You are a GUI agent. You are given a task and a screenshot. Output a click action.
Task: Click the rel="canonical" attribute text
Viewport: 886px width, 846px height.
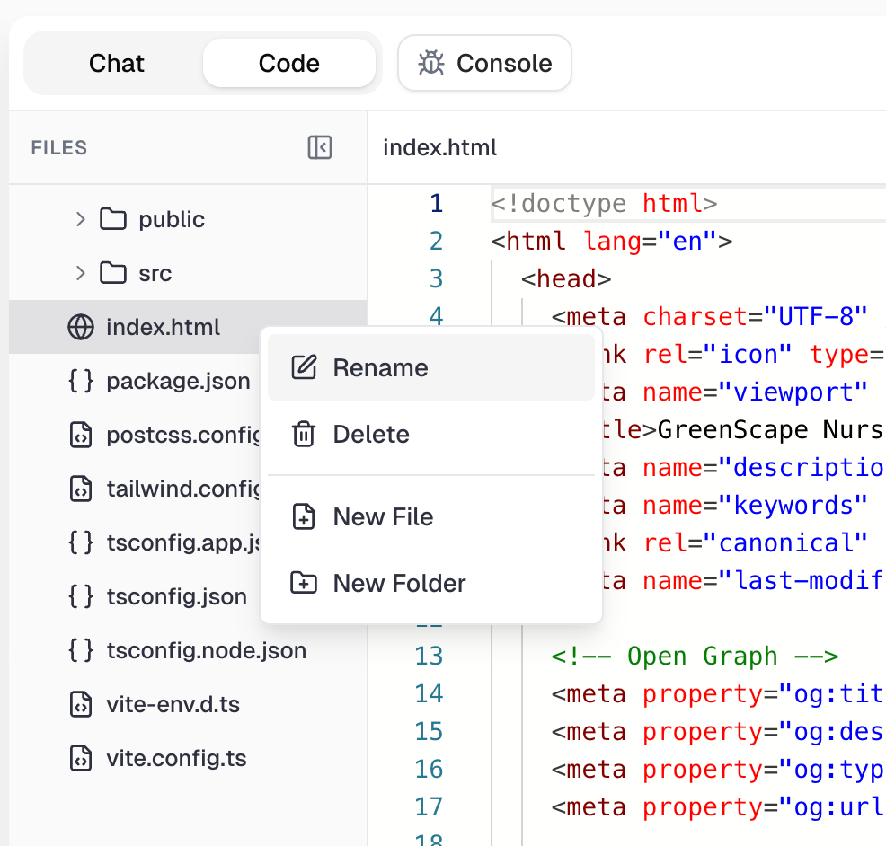click(x=756, y=543)
